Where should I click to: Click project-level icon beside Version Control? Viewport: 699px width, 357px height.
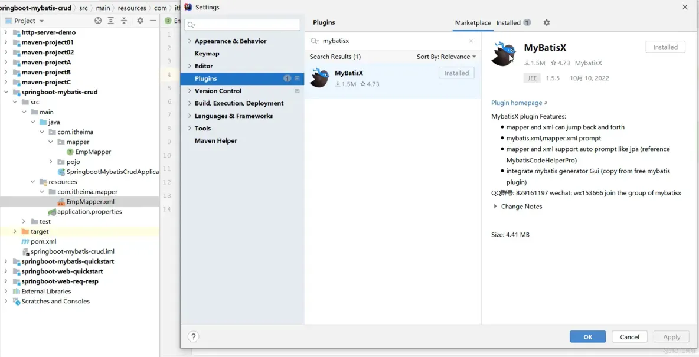coord(298,91)
